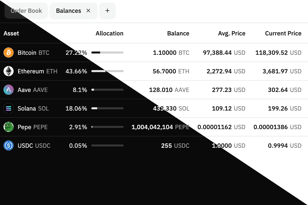Select the Balances tab
Viewport: 308px width, 205px height.
(68, 11)
